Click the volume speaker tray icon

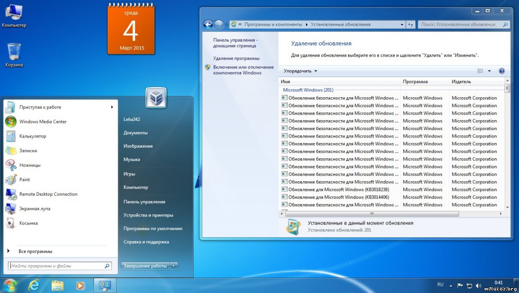click(x=478, y=286)
